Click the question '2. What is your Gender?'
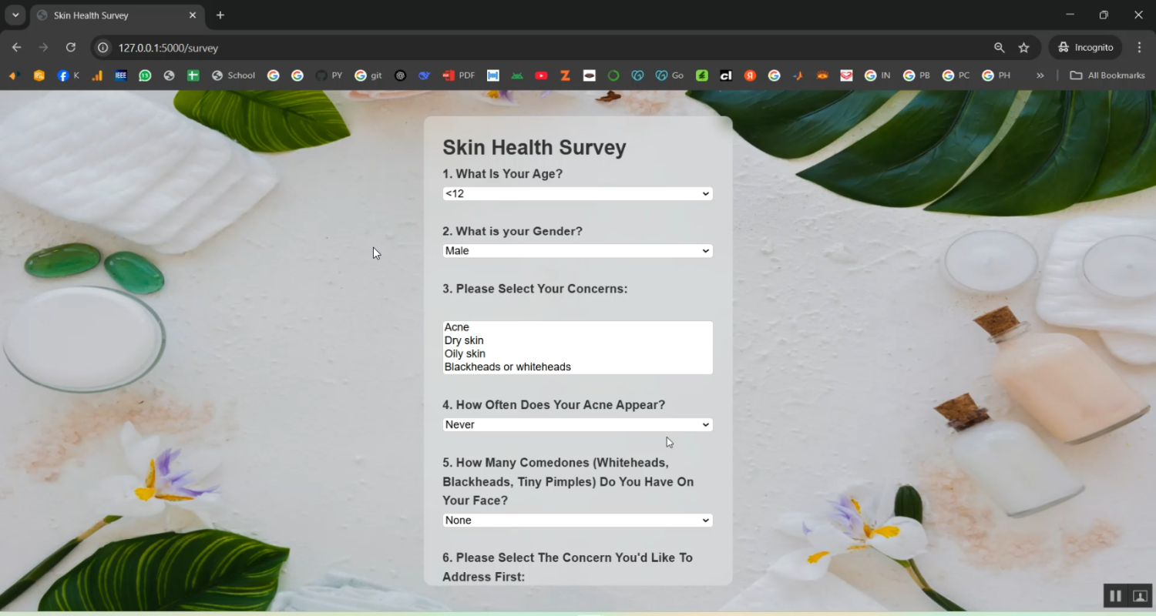This screenshot has width=1156, height=616. click(512, 231)
